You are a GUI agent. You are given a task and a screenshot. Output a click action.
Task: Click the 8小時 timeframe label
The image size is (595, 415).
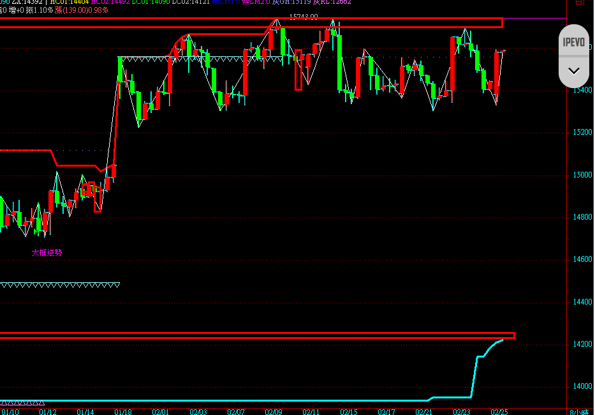click(580, 412)
